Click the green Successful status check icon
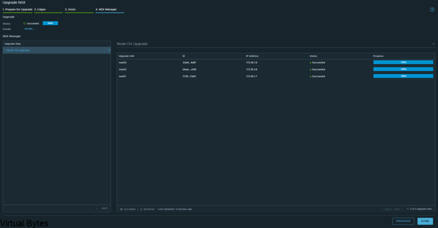The image size is (438, 228). [x=24, y=24]
